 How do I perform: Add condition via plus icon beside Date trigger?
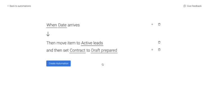coord(152,24)
